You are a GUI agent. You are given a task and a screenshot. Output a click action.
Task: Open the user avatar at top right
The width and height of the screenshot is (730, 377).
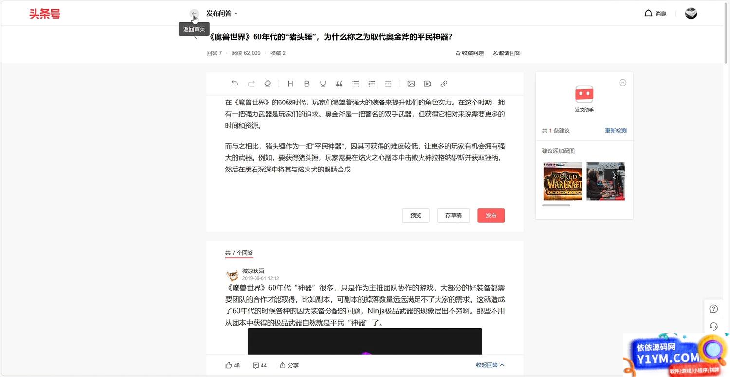pos(691,14)
